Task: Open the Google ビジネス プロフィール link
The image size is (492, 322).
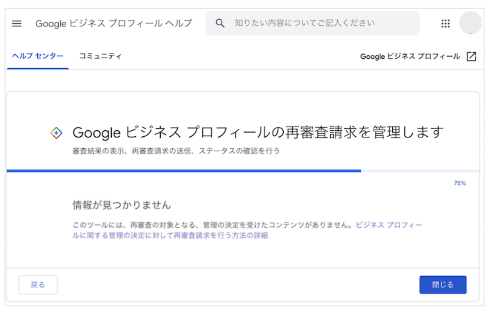Action: coord(410,56)
